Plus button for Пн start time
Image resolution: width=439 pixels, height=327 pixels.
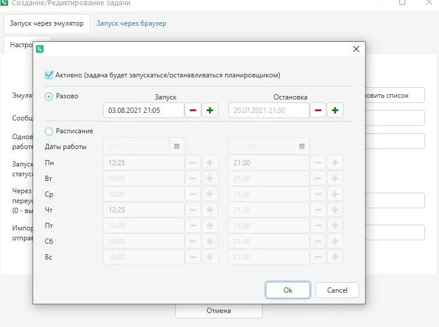pyautogui.click(x=210, y=163)
